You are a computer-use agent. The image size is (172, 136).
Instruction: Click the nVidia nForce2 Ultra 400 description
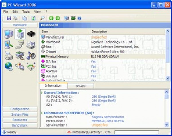point(108,52)
